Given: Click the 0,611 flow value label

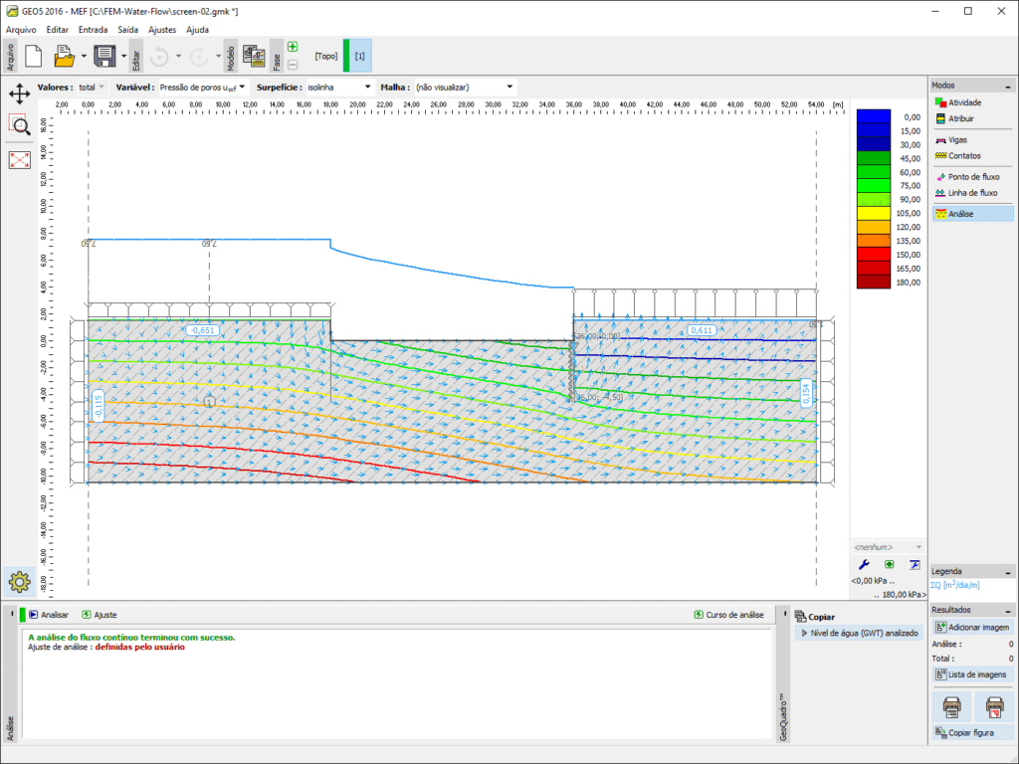Looking at the screenshot, I should tap(702, 330).
